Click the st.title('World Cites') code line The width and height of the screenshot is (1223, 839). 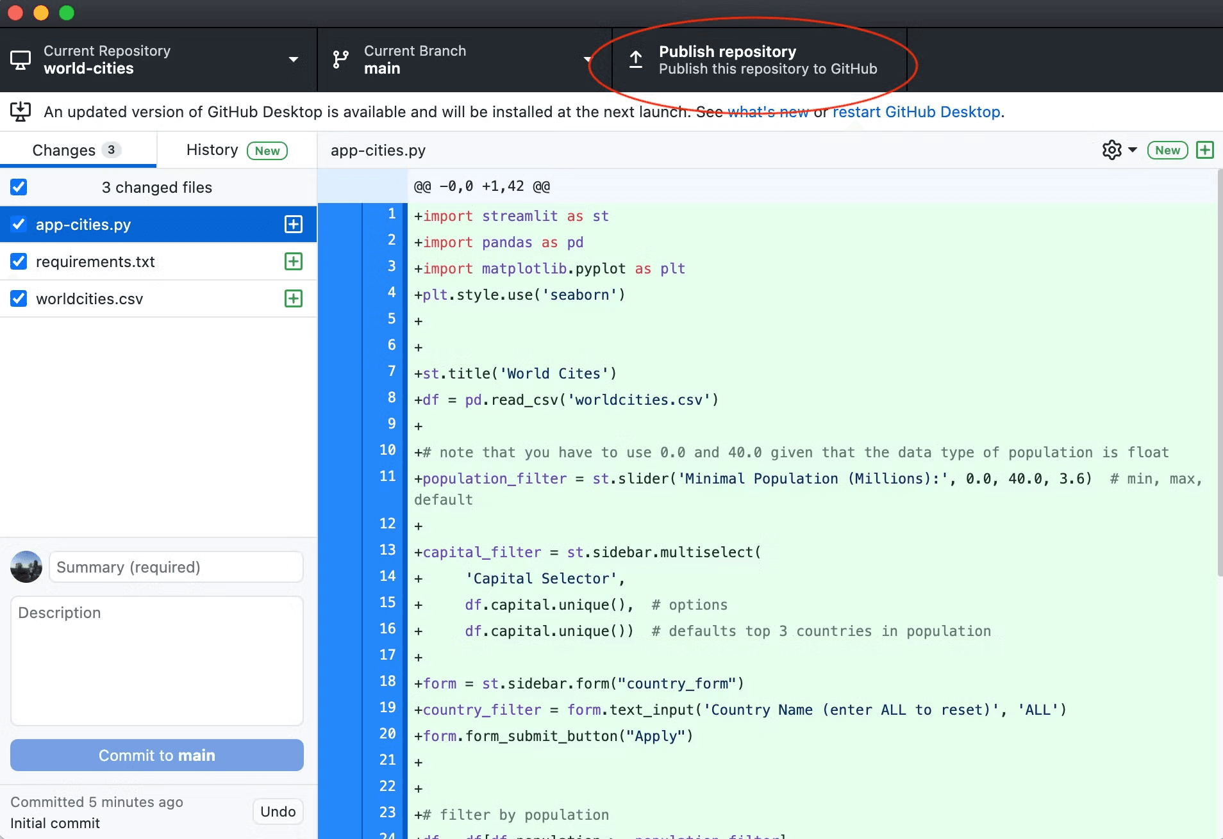(515, 374)
